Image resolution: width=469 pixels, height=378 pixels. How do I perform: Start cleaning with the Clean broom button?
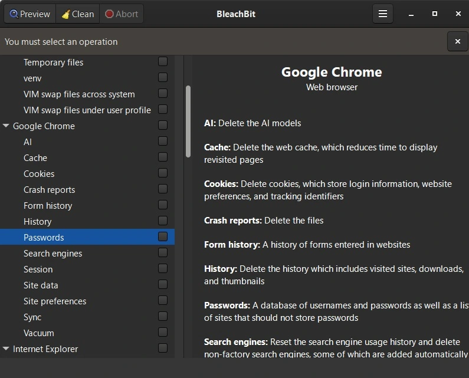78,14
